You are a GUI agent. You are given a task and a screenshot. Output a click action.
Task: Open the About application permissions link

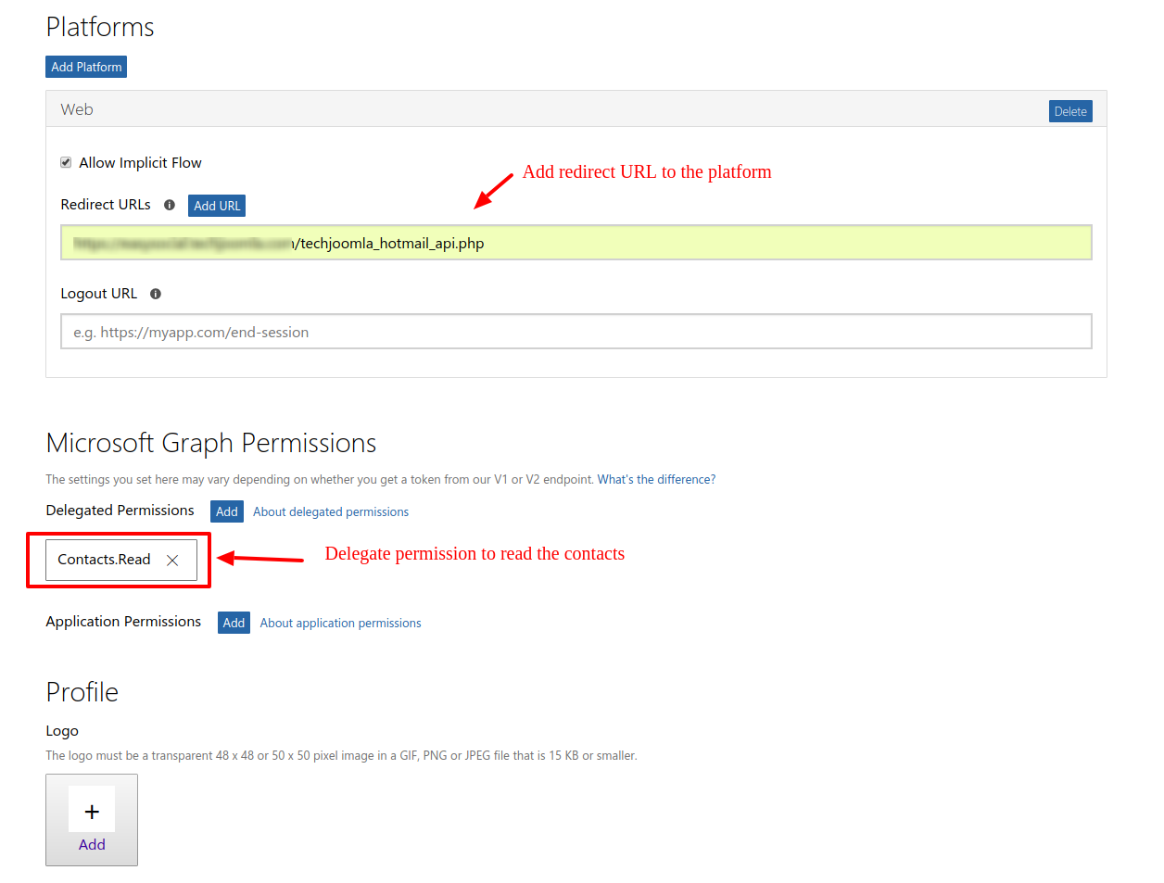[340, 623]
